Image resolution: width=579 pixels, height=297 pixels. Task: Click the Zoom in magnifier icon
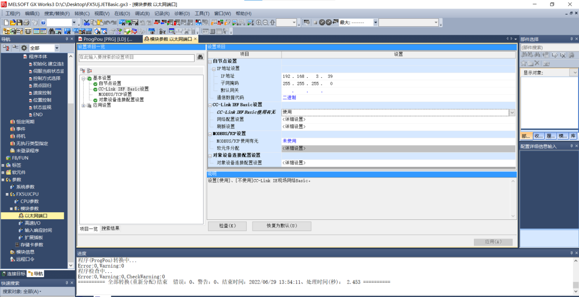coord(259,23)
